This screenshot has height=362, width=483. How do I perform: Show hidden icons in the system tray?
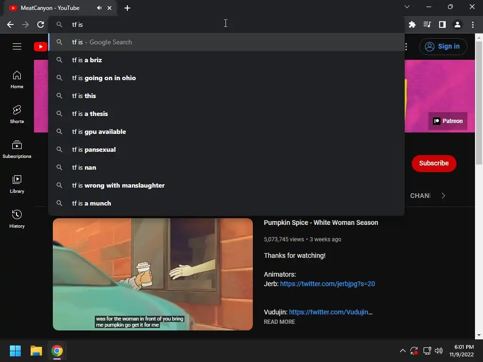tap(403, 351)
